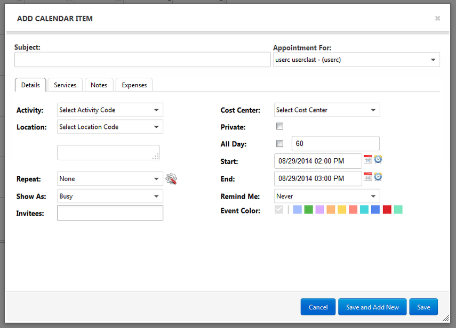The height and width of the screenshot is (328, 456).
Task: Click Save and Add New button
Action: [x=372, y=307]
